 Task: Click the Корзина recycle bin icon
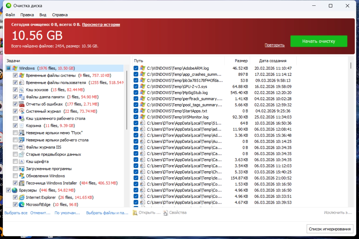[22, 126]
